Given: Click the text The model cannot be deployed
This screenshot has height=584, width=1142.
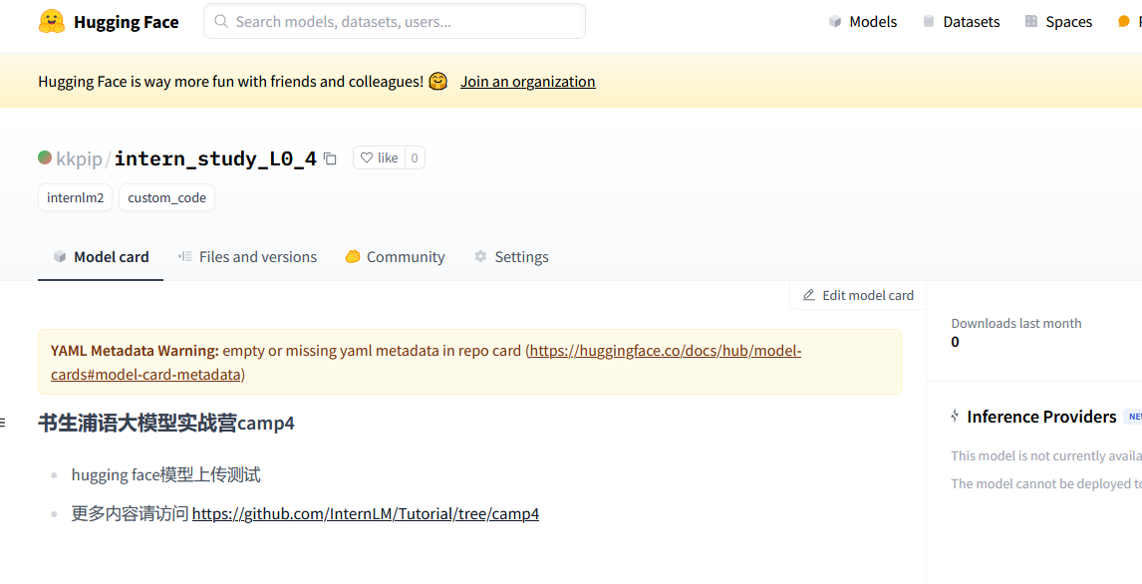Looking at the screenshot, I should (x=1046, y=483).
